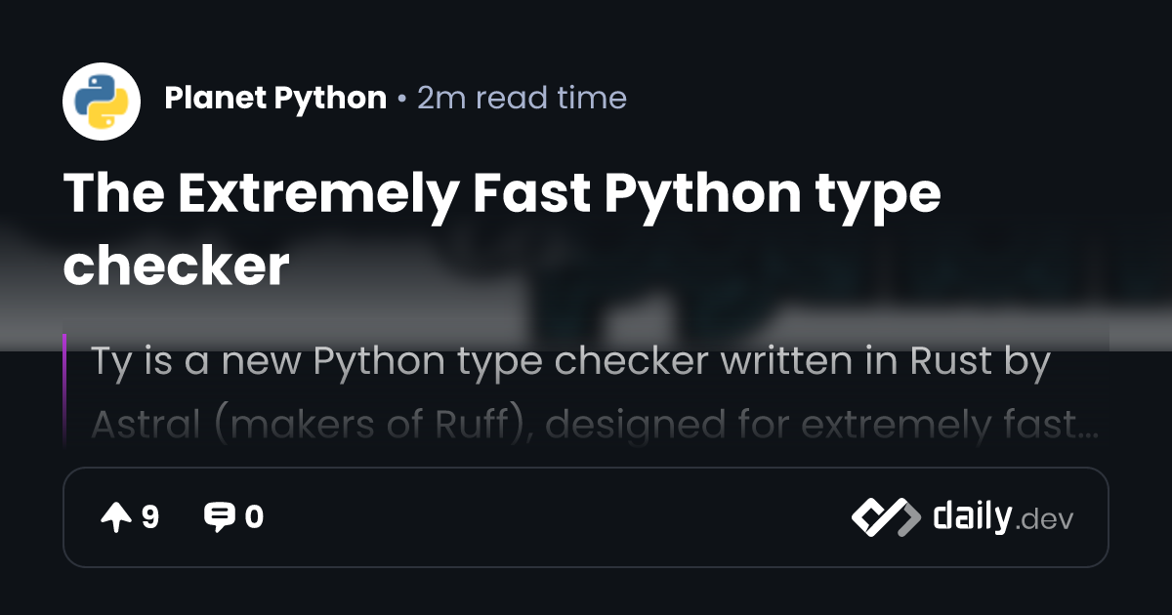Click the Python logo avatar
Viewport: 1172px width, 615px height.
pos(102,102)
